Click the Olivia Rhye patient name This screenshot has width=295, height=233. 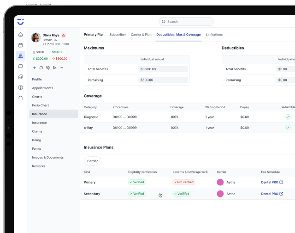pos(51,35)
